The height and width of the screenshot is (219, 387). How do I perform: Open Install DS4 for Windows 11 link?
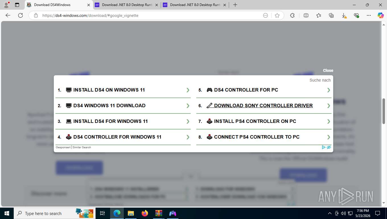110,121
